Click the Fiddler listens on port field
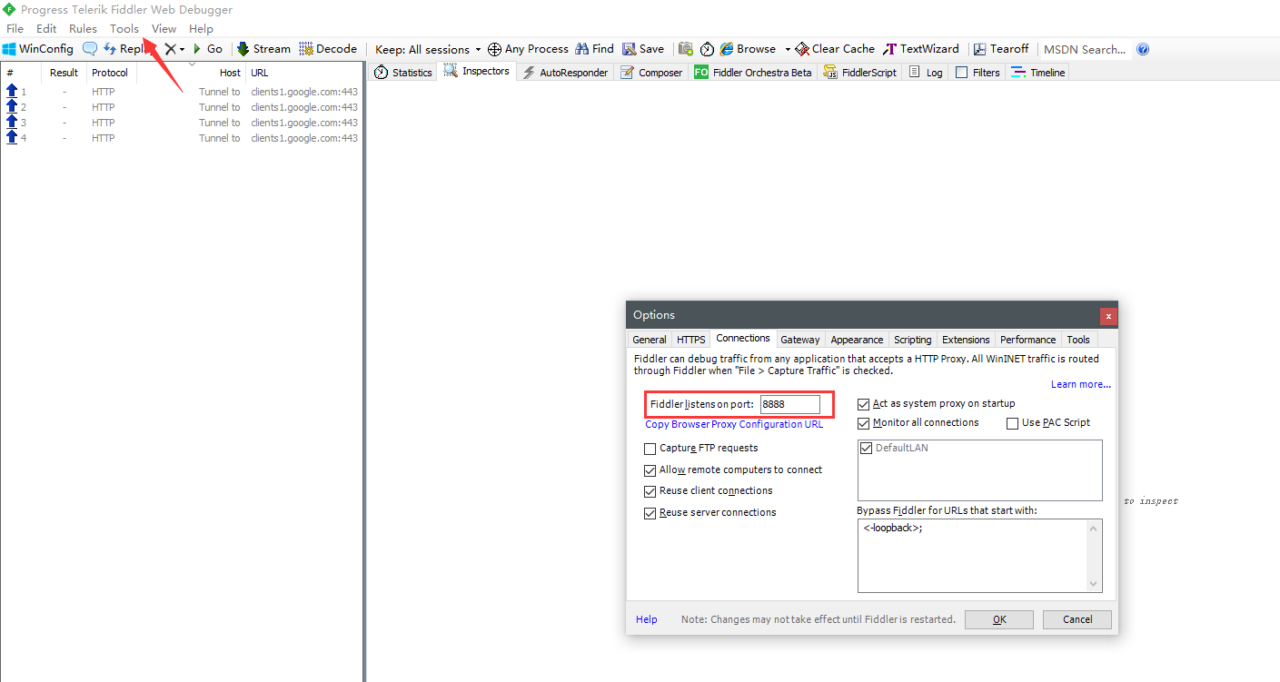The height and width of the screenshot is (682, 1280). point(789,404)
